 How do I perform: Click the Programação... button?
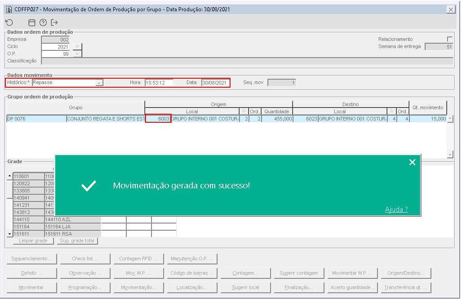coord(85,287)
